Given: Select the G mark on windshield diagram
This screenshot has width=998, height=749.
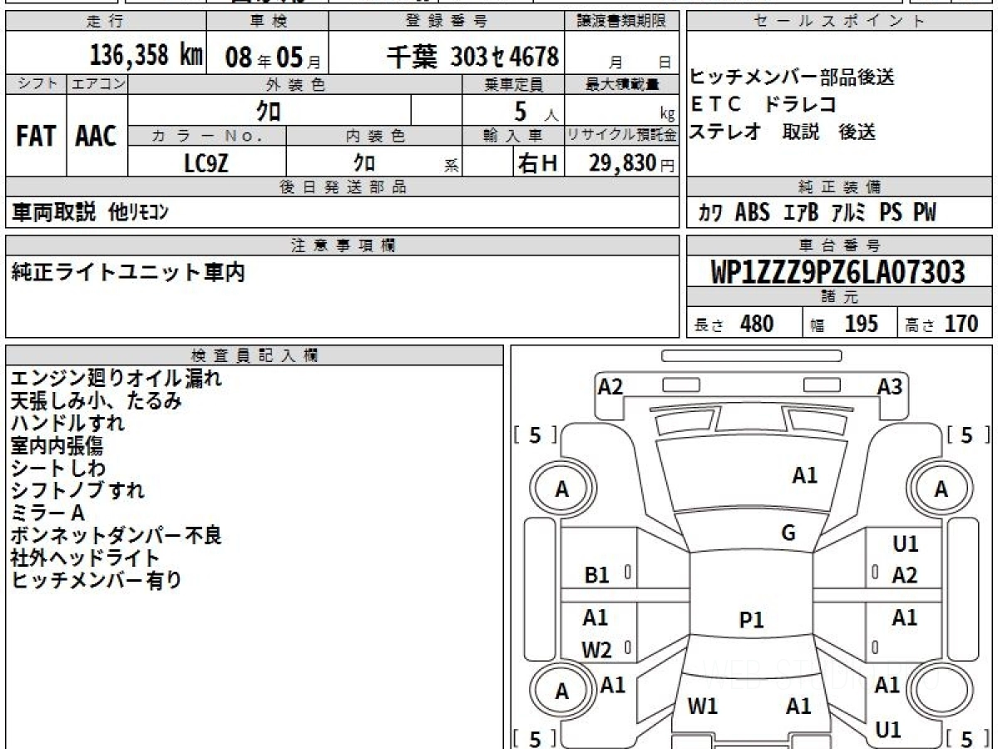Looking at the screenshot, I should coord(788,533).
